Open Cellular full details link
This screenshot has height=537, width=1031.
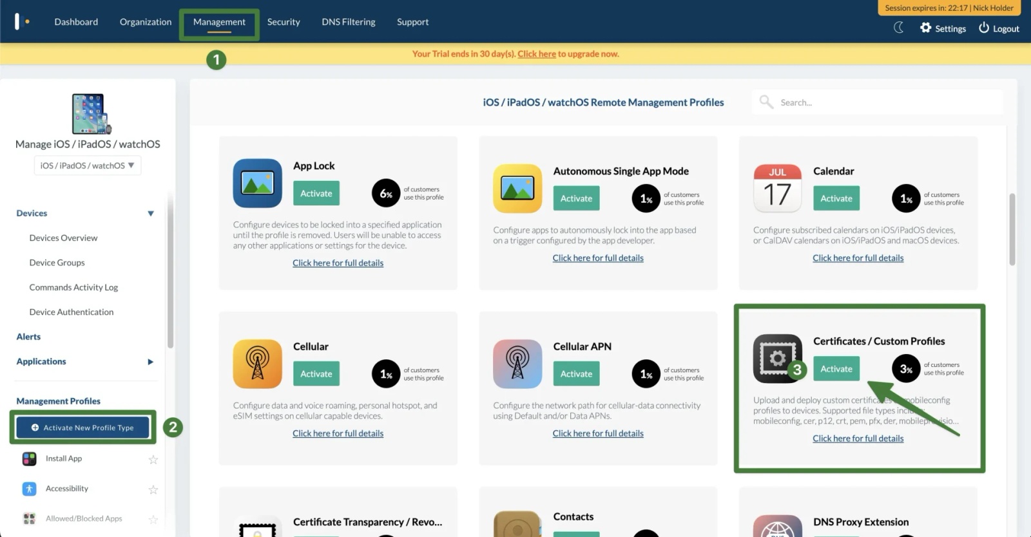(x=338, y=433)
